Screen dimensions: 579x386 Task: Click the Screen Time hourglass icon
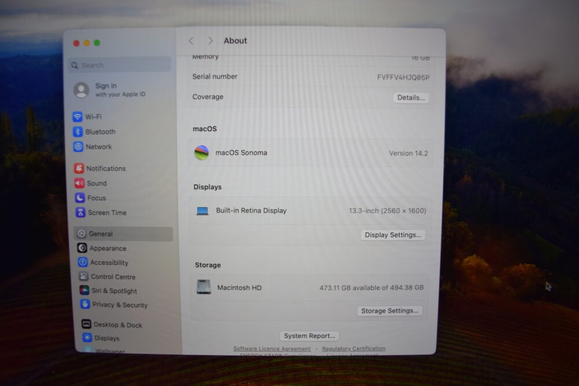[80, 212]
